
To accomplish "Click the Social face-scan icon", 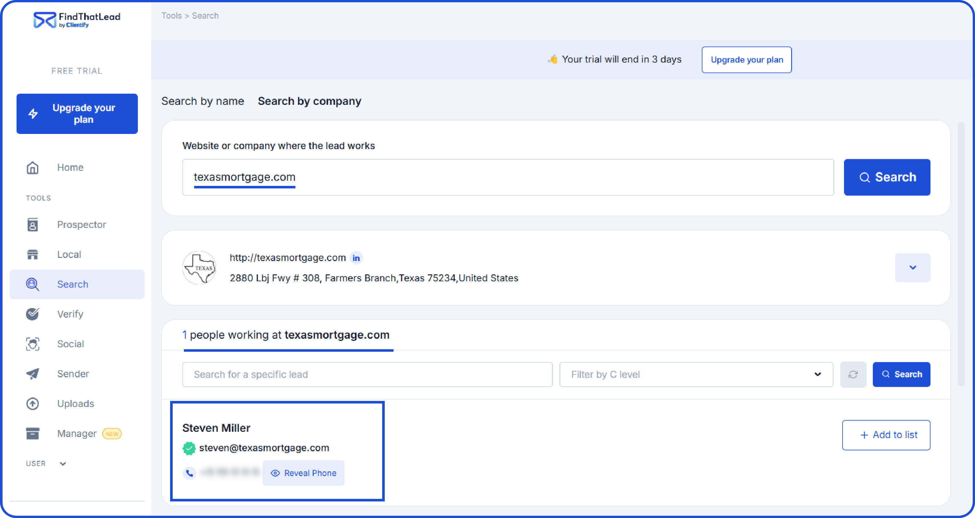I will click(x=33, y=344).
